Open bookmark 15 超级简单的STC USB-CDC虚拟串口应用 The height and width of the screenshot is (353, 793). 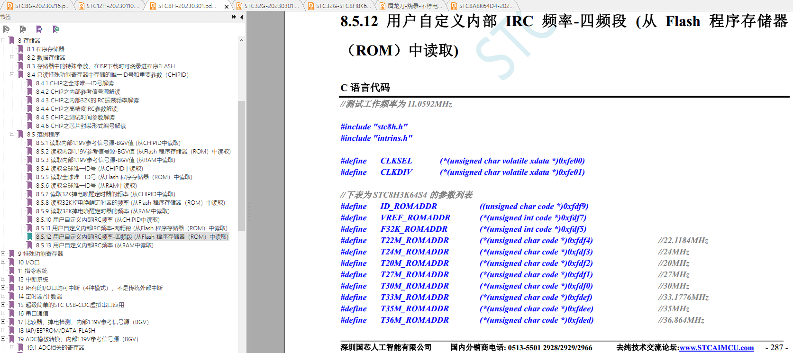click(71, 305)
